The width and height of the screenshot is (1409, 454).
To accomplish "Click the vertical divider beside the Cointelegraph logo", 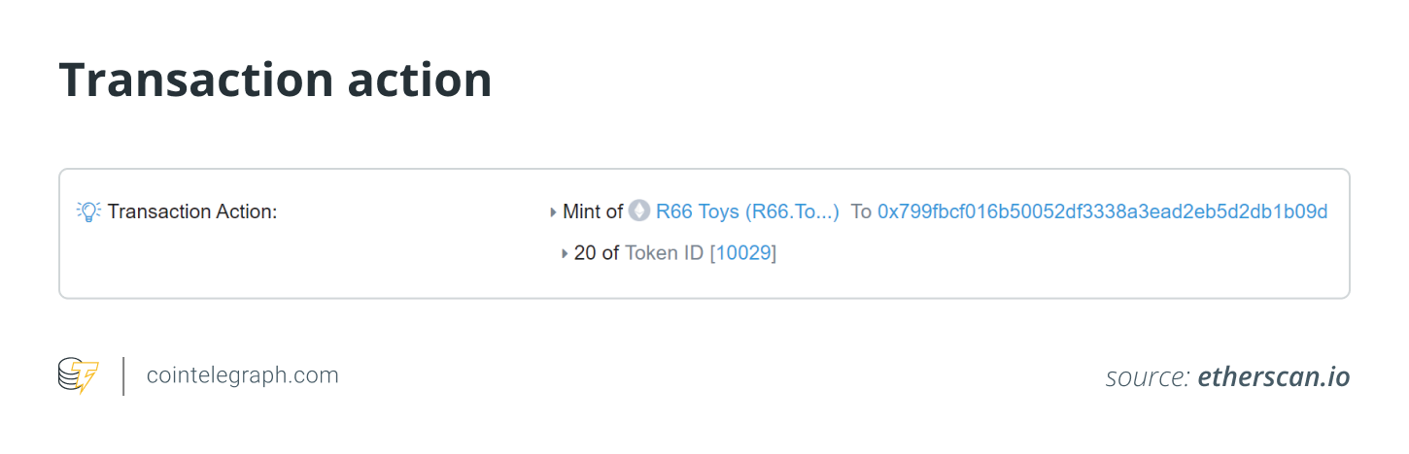I will [123, 375].
